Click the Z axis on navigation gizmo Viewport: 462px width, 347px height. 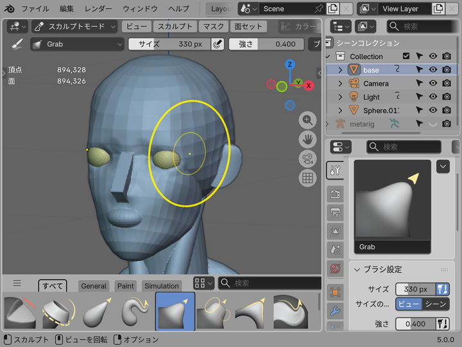(x=290, y=64)
